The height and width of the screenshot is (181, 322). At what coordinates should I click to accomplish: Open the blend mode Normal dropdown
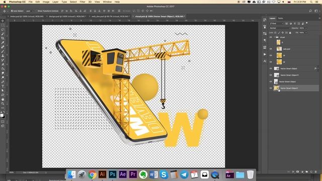(x=280, y=28)
